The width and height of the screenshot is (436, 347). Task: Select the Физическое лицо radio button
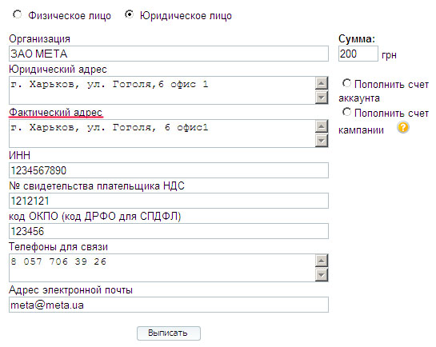coord(18,14)
